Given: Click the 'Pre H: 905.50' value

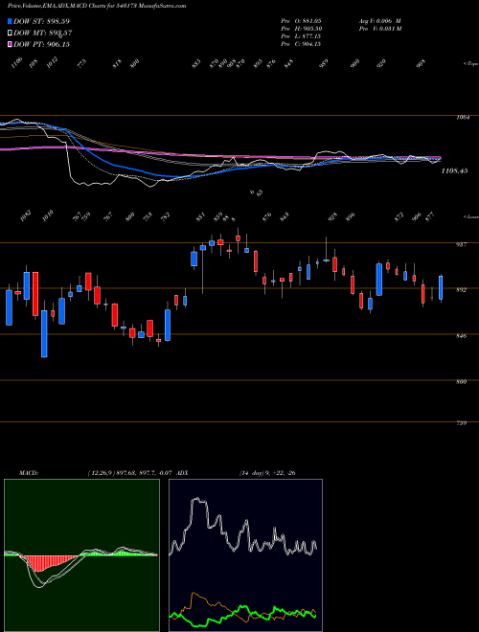Looking at the screenshot, I should [301, 29].
